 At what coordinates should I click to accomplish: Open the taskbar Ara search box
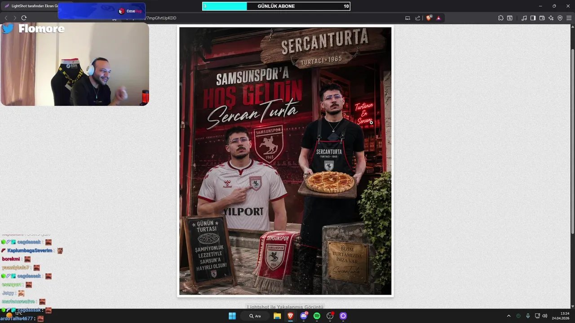[x=255, y=316]
